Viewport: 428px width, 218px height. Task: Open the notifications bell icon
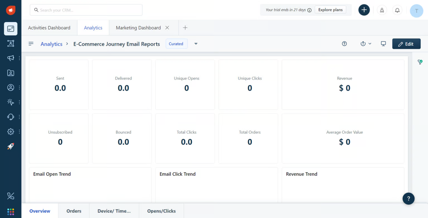(397, 10)
